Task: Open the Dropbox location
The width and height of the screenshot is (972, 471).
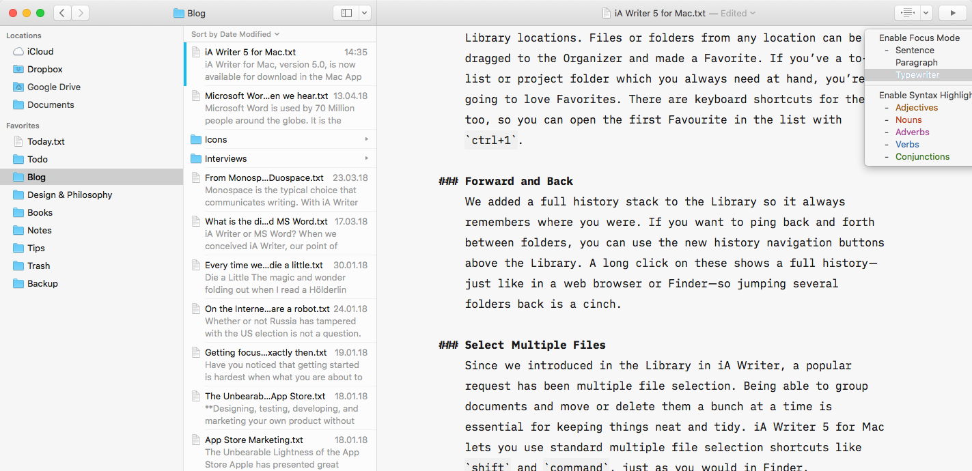Action: click(x=44, y=69)
